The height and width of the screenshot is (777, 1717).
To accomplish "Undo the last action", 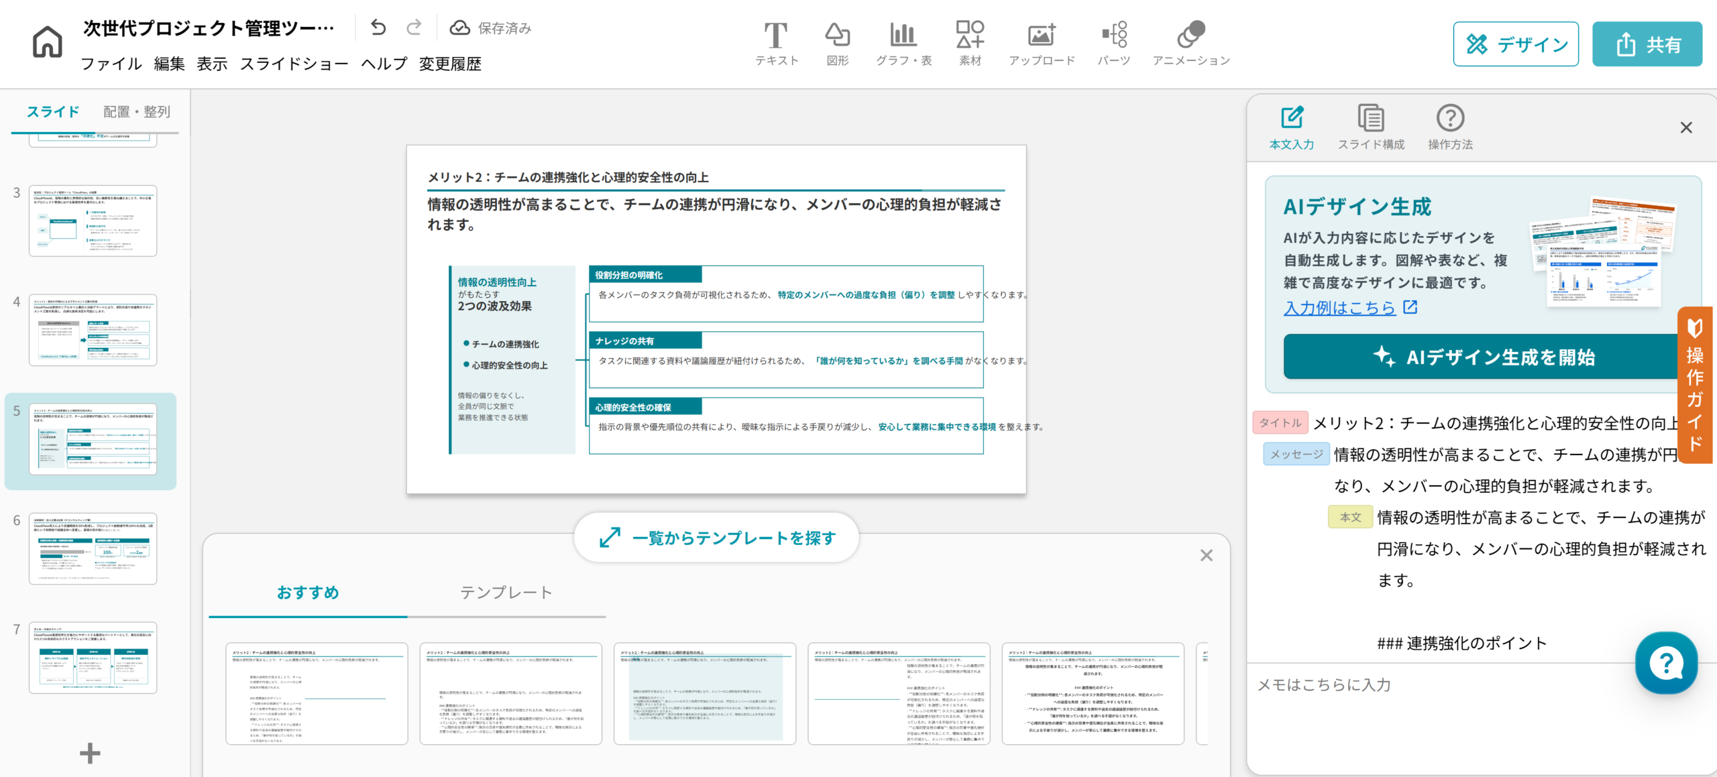I will [x=378, y=27].
